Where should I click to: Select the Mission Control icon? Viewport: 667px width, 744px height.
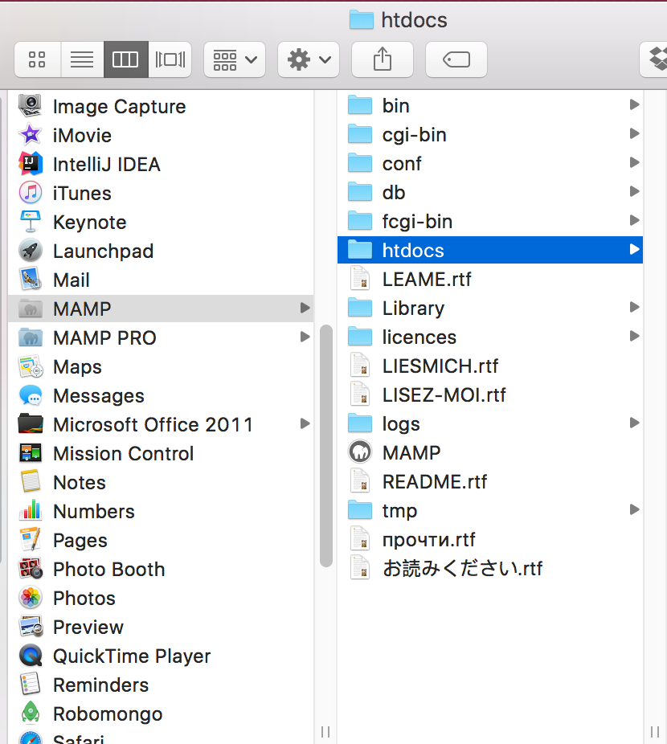point(31,453)
